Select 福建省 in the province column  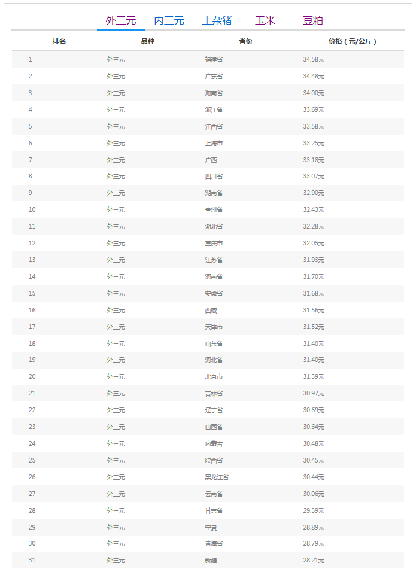(x=214, y=59)
